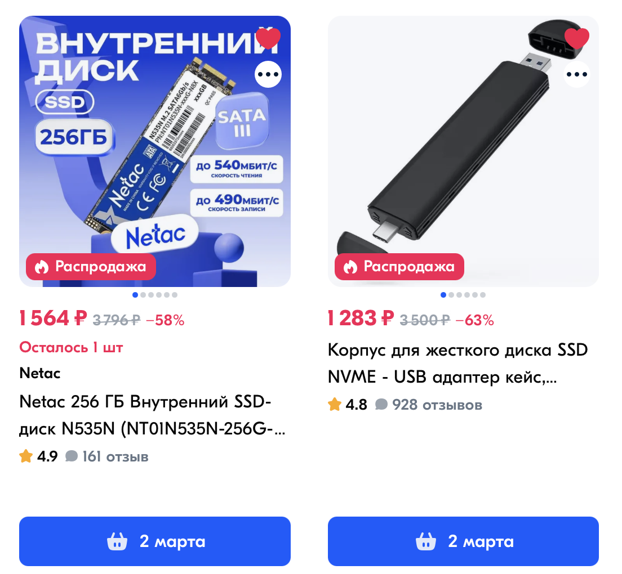The image size is (622, 574).
Task: Toggle favorite heart on NVME enclosure card
Action: [x=577, y=38]
